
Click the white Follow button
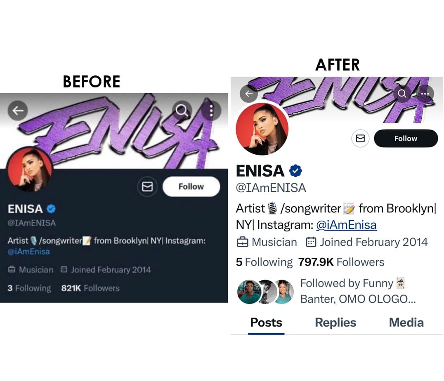(x=191, y=186)
